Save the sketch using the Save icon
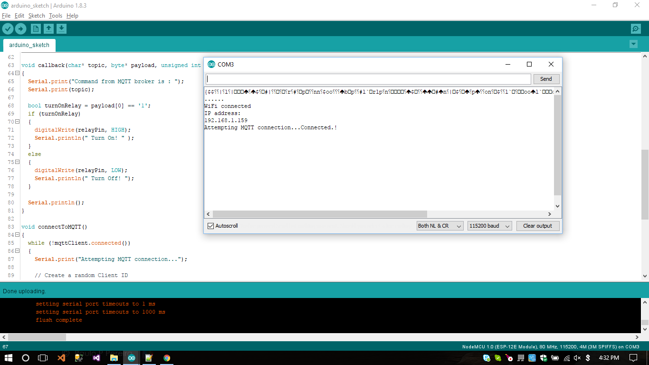 [61, 29]
